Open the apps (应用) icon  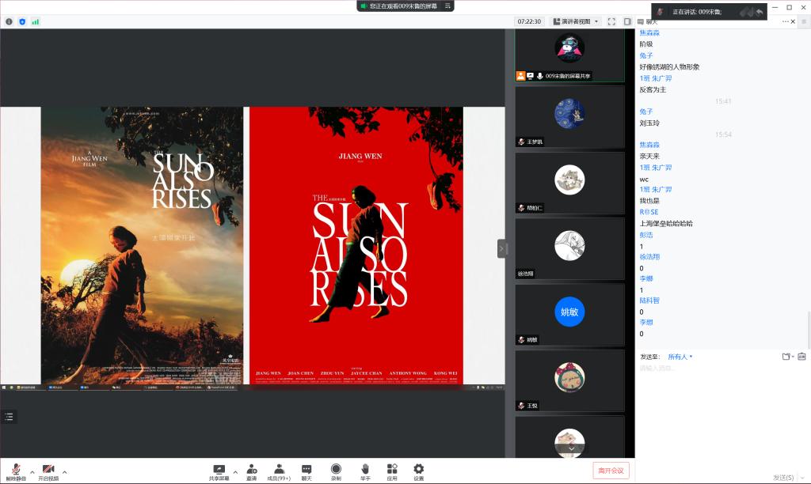[392, 470]
